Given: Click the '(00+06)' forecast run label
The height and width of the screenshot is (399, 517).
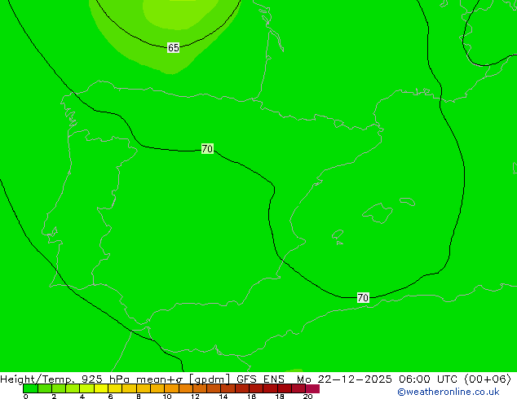Looking at the screenshot, I should pos(488,379).
